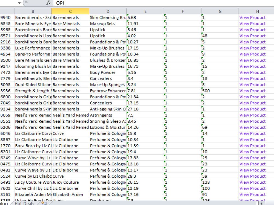Open View Product link in Anti-ageing Skin row
This screenshot has width=274, height=205.
pos(253,109)
